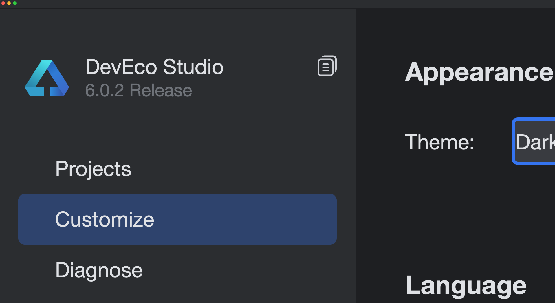Click empty sidebar space between version and Projects
Image resolution: width=555 pixels, height=303 pixels.
tap(174, 127)
